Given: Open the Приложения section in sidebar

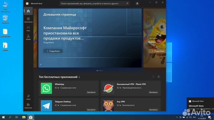Looking at the screenshot, I should (x=28, y=20).
